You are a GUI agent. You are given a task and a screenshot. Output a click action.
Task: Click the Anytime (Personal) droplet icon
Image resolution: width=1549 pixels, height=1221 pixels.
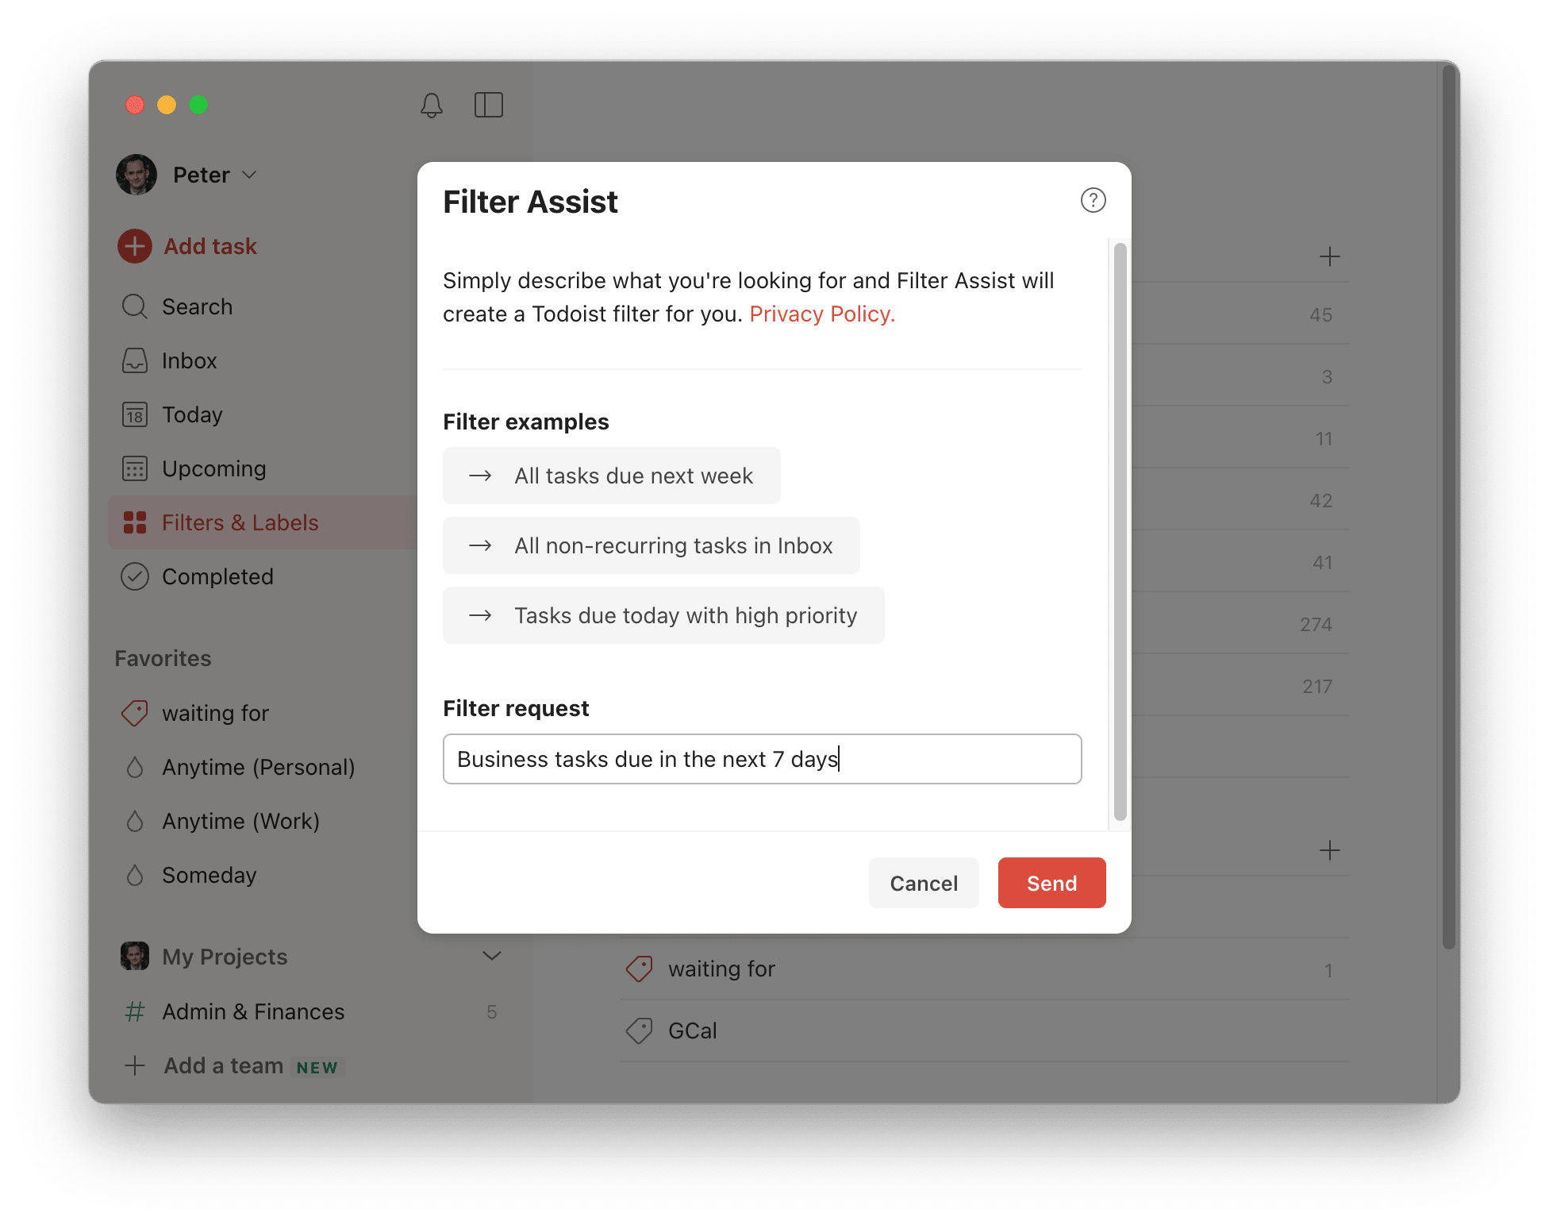135,767
